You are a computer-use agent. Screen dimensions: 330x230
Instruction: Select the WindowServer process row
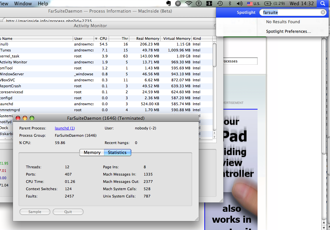click(106, 74)
